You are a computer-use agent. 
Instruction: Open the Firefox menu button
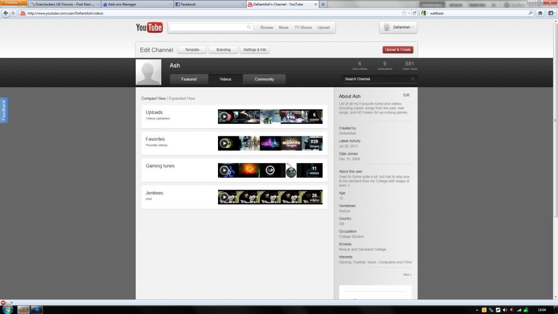(x=13, y=3)
